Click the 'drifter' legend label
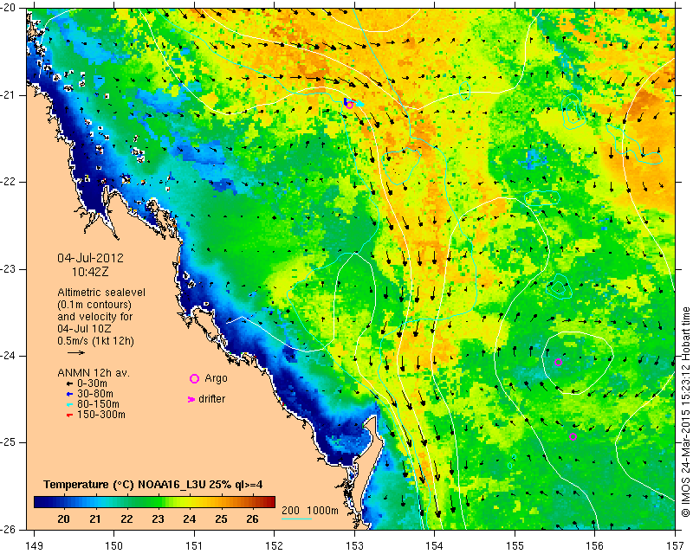Screen dimensions: 693x554 211,399
